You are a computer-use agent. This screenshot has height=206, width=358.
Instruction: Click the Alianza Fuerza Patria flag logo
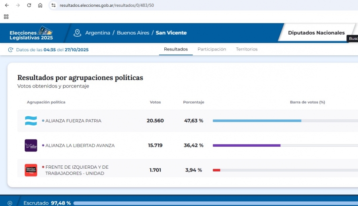pos(31,121)
